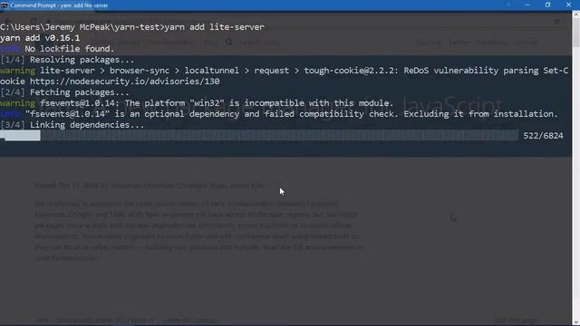Click '[3/4] Linking dependencies...' line

tap(72, 125)
